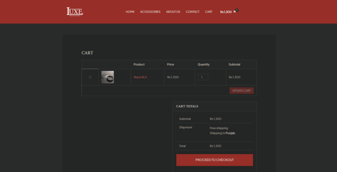
Task: Focus the quantity input field
Action: click(203, 77)
